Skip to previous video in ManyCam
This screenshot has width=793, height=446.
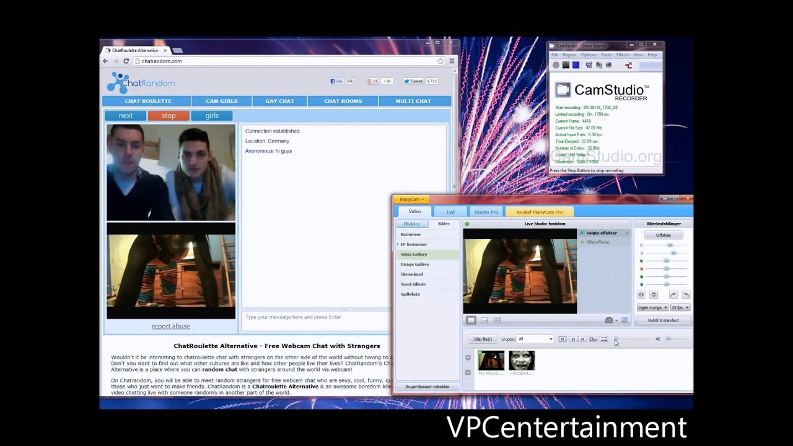(x=573, y=339)
